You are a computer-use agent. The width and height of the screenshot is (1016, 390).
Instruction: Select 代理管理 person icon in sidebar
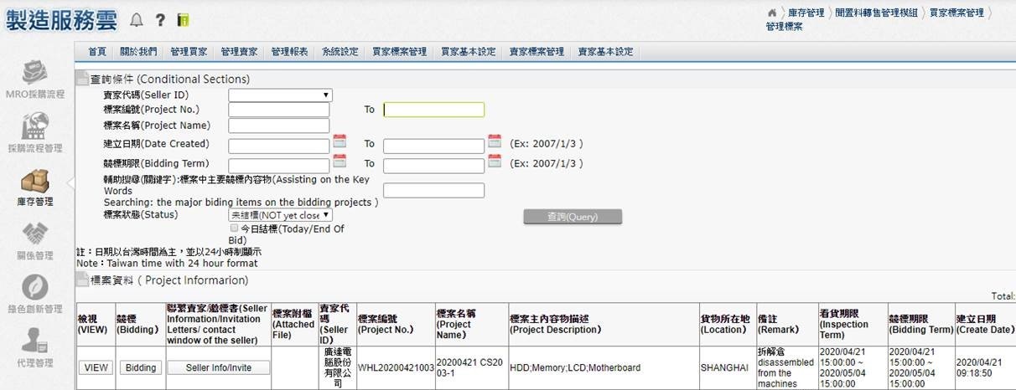click(34, 341)
